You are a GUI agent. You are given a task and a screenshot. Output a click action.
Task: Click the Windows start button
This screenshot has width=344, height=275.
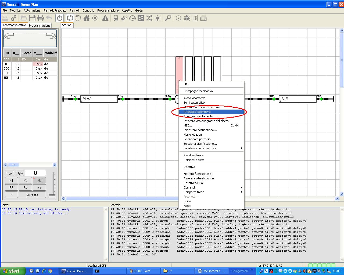(13, 271)
